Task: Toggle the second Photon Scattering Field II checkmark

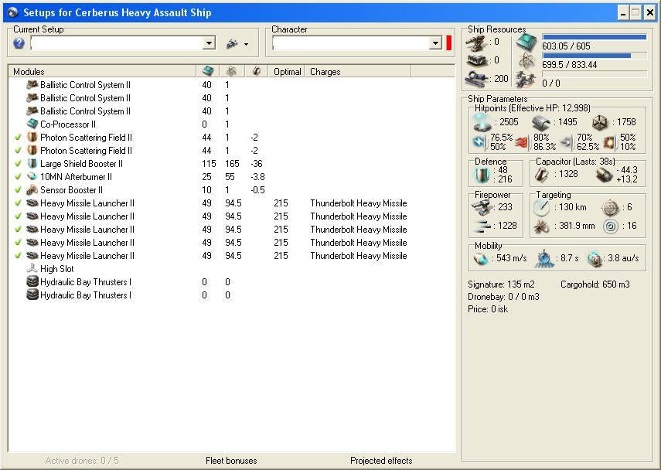Action: (x=18, y=151)
